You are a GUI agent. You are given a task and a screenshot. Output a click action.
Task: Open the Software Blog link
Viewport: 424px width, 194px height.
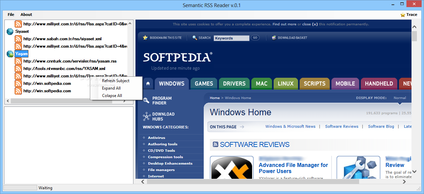click(x=381, y=126)
